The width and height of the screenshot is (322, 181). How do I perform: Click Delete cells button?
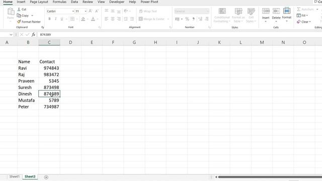(276, 15)
